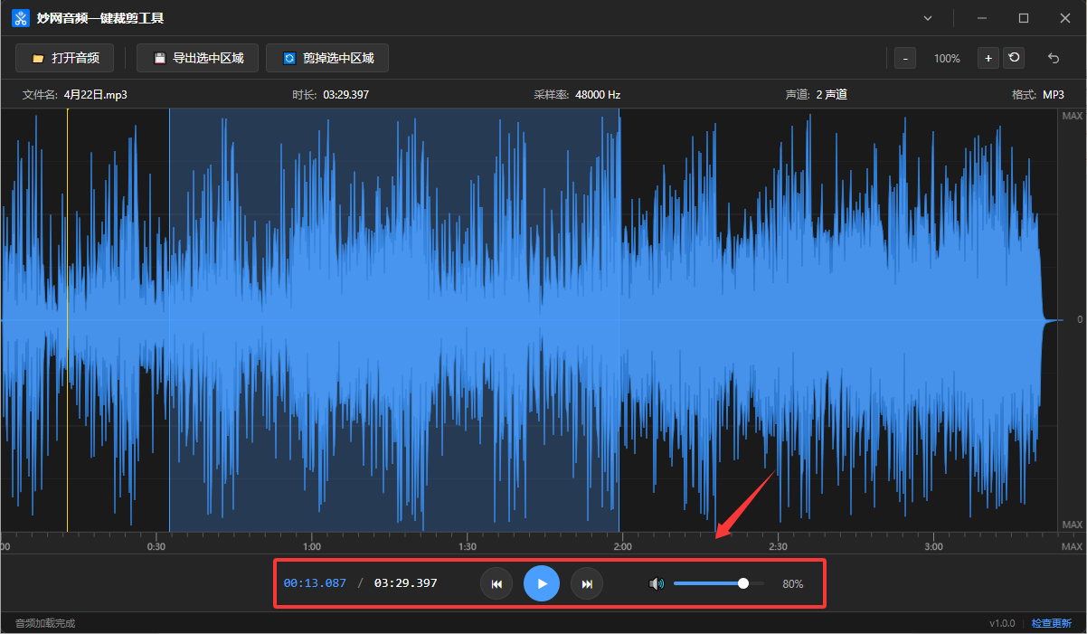The image size is (1087, 634).
Task: Zoom in waveform with plus button
Action: tap(988, 58)
